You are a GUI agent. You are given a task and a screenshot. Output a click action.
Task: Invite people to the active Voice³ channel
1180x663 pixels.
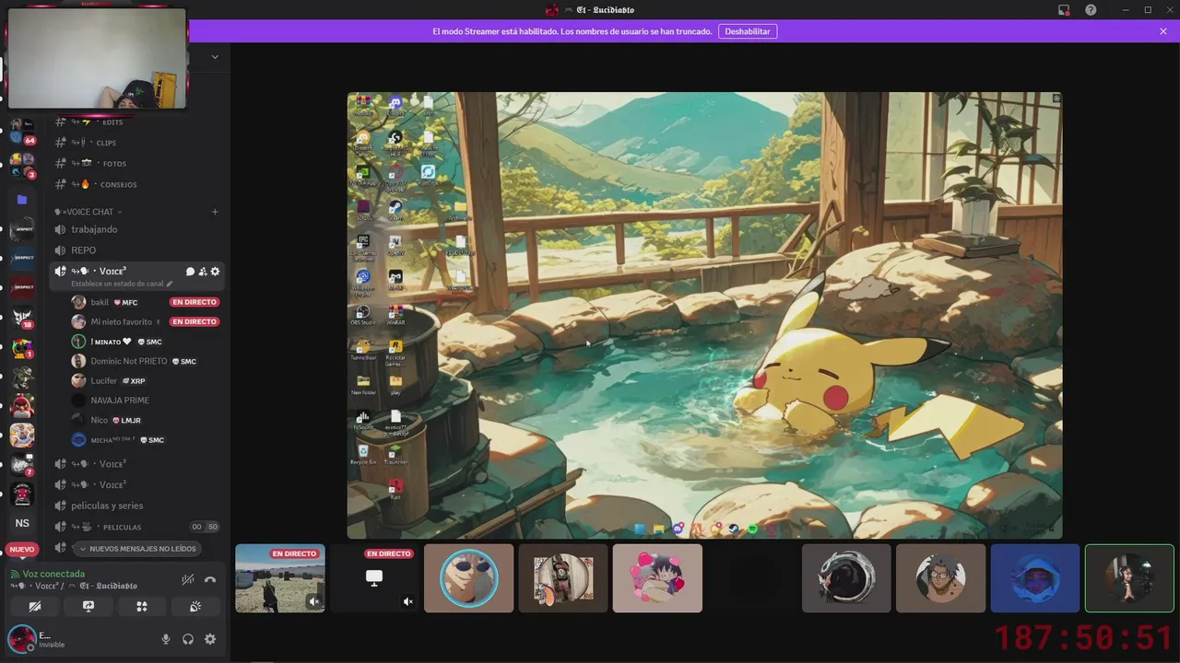203,272
